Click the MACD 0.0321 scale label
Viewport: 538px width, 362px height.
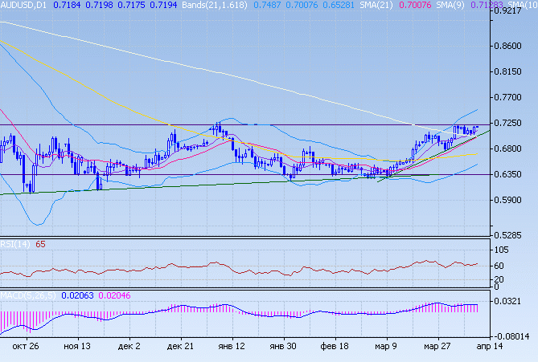pos(513,301)
